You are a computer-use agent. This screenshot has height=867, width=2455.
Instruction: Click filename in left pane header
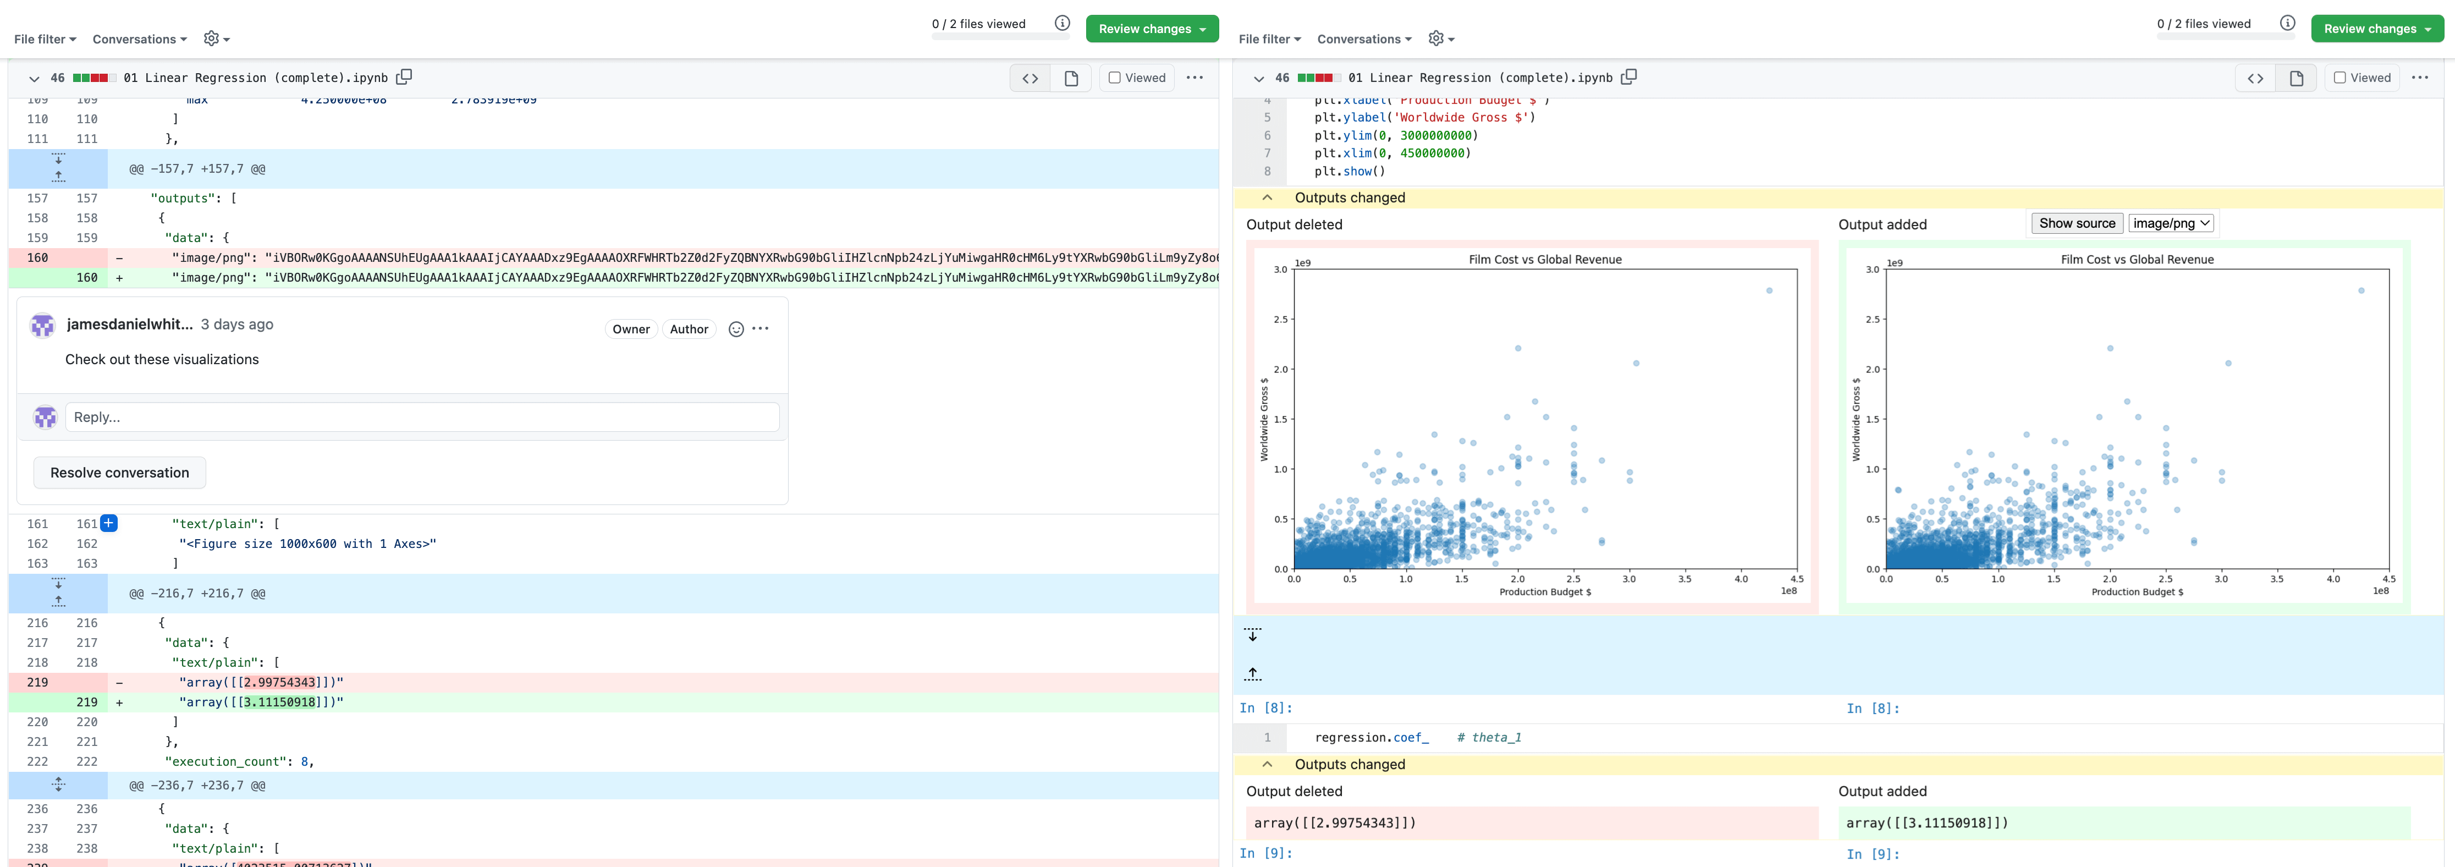click(x=255, y=78)
